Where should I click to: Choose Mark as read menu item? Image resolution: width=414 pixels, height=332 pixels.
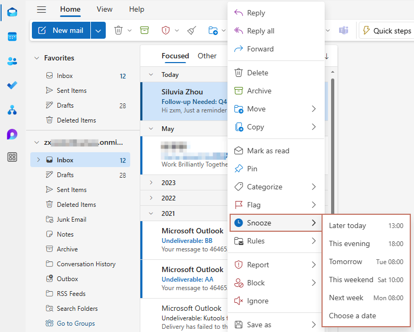click(x=276, y=151)
